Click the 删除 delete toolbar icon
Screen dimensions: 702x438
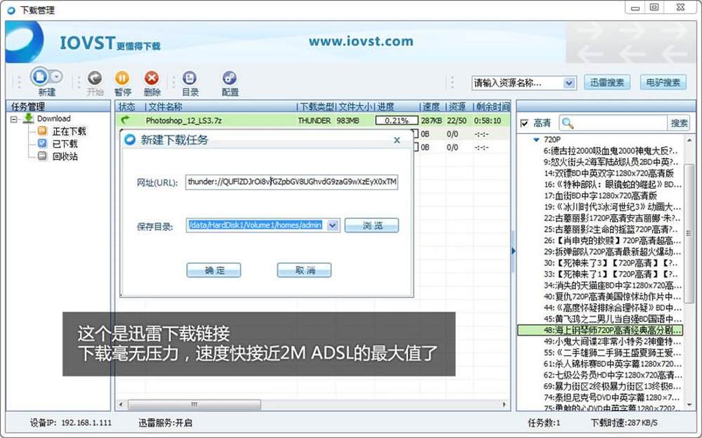coord(152,78)
